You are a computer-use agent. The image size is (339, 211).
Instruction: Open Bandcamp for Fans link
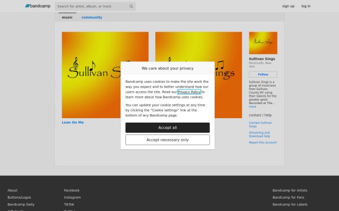click(288, 197)
